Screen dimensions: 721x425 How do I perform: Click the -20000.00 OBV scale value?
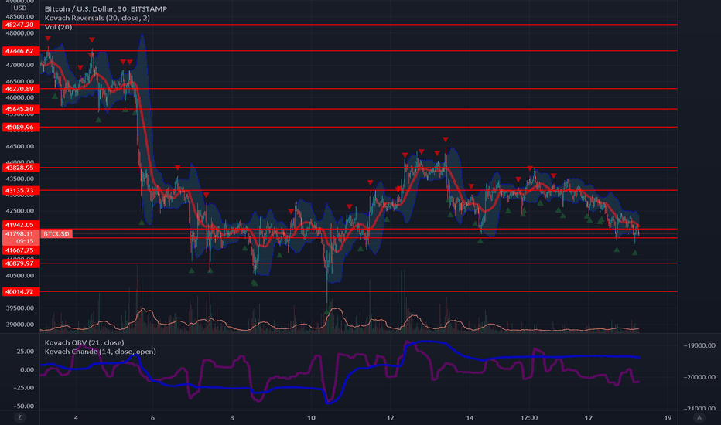[699, 377]
